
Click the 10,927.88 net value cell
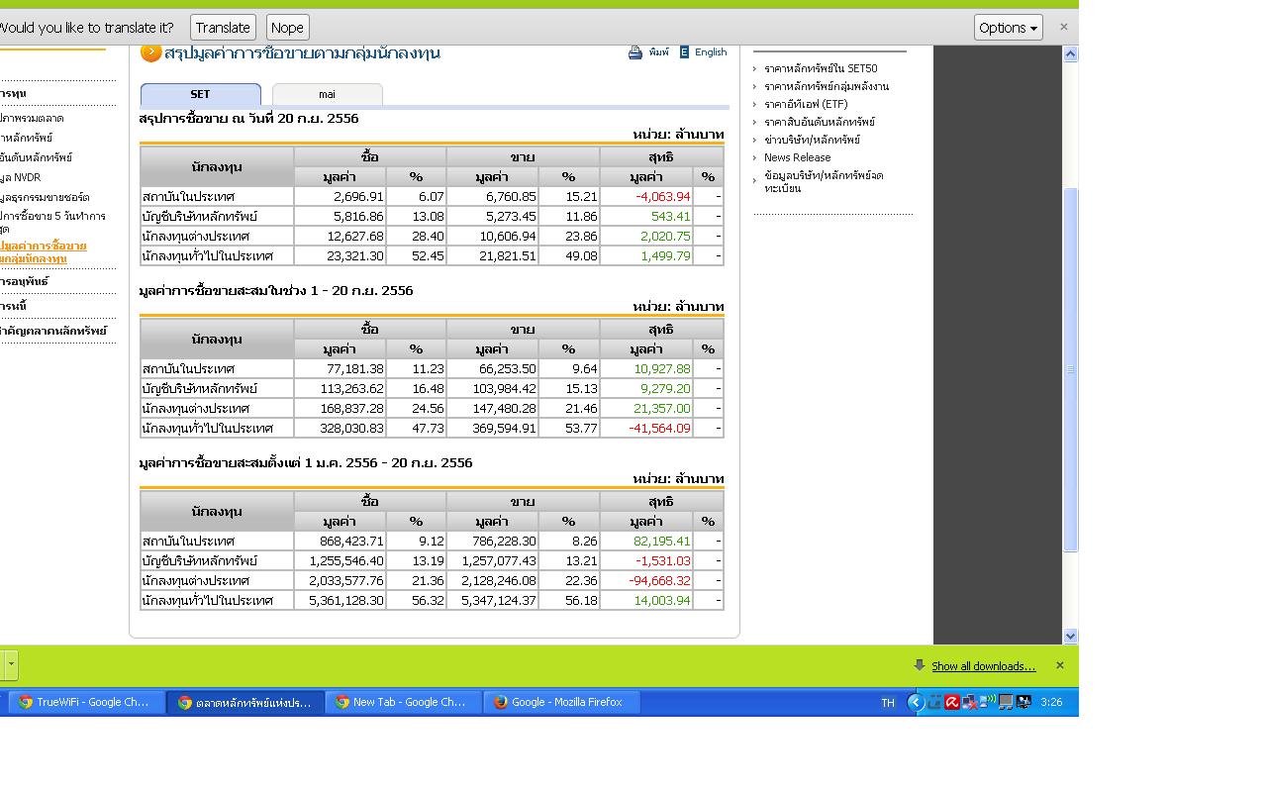coord(646,369)
